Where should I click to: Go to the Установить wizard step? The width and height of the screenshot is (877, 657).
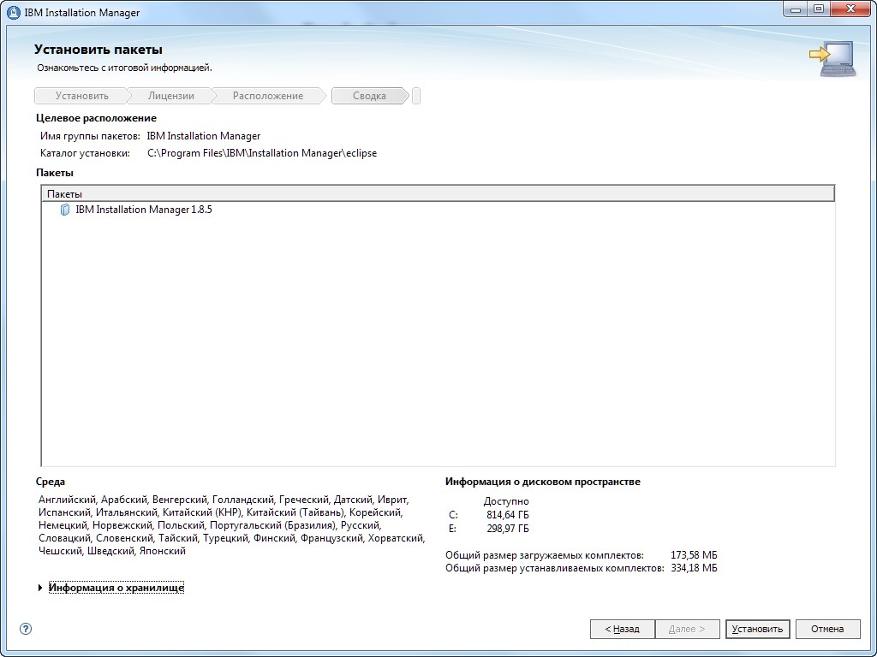click(x=81, y=96)
